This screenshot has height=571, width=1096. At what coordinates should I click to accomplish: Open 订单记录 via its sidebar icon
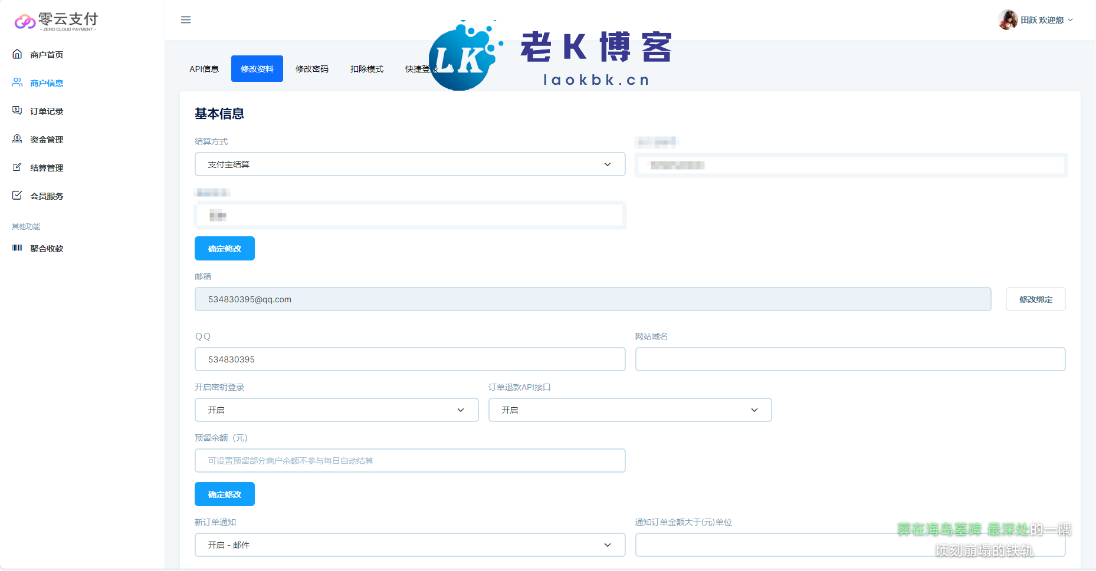pyautogui.click(x=17, y=111)
